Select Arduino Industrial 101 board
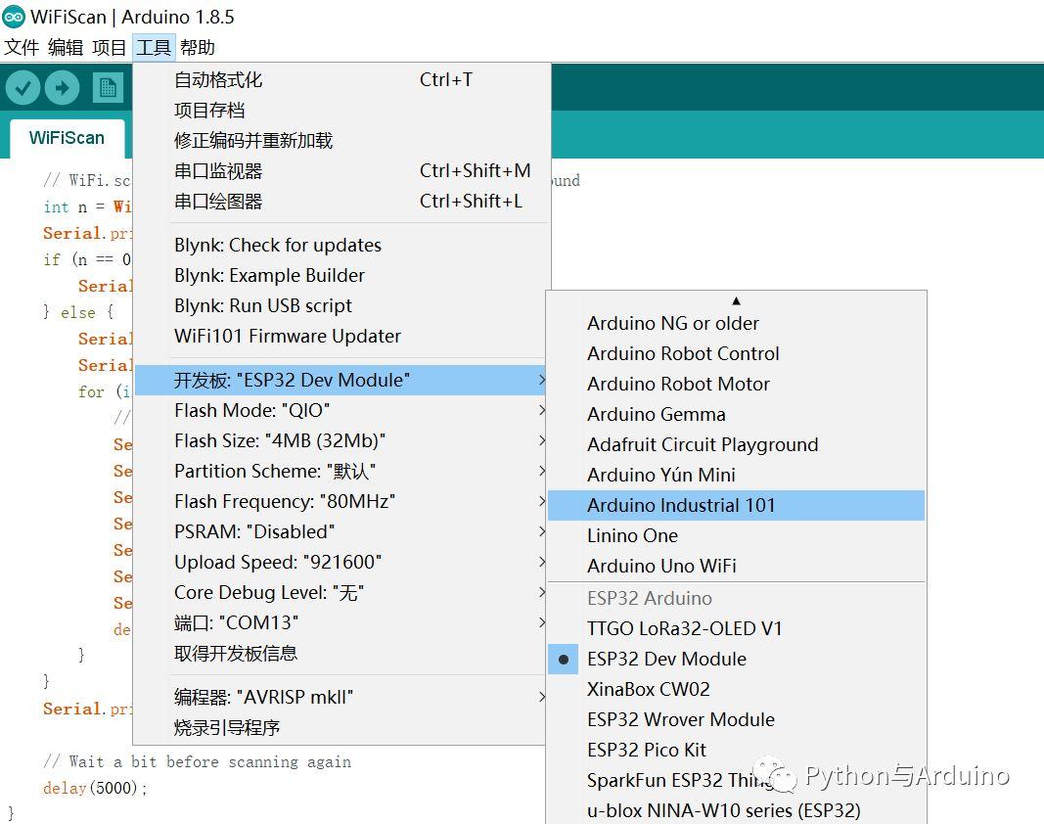The image size is (1044, 824). pyautogui.click(x=736, y=506)
